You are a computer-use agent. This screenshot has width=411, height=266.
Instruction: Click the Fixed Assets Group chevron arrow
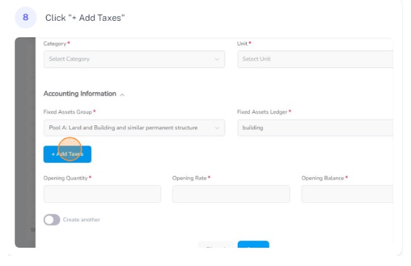217,128
